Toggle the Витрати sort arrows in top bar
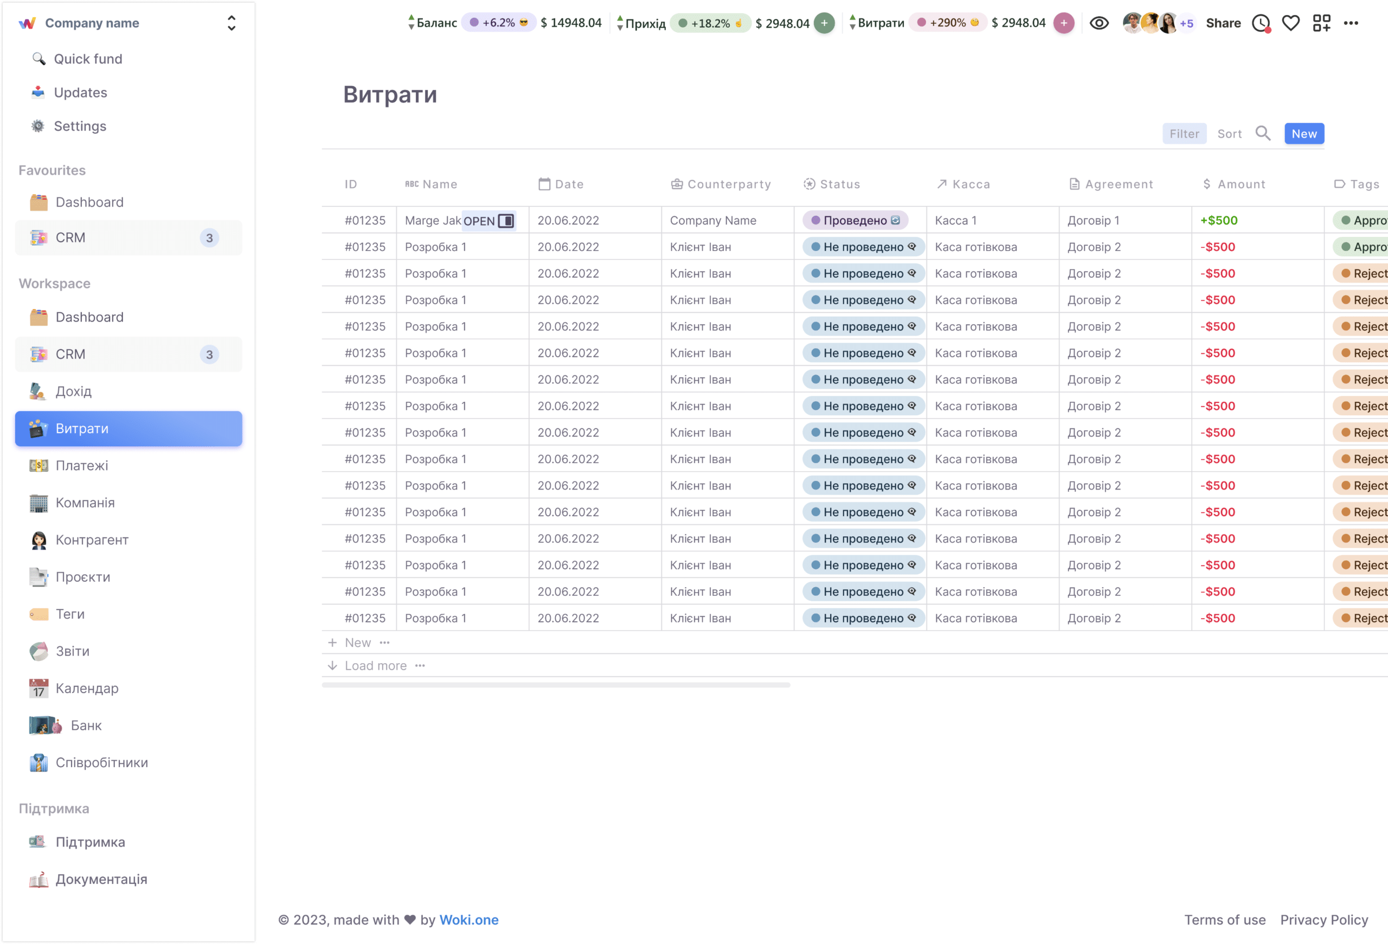This screenshot has height=944, width=1388. click(852, 23)
